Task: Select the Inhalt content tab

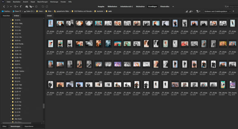Action: pos(49,15)
